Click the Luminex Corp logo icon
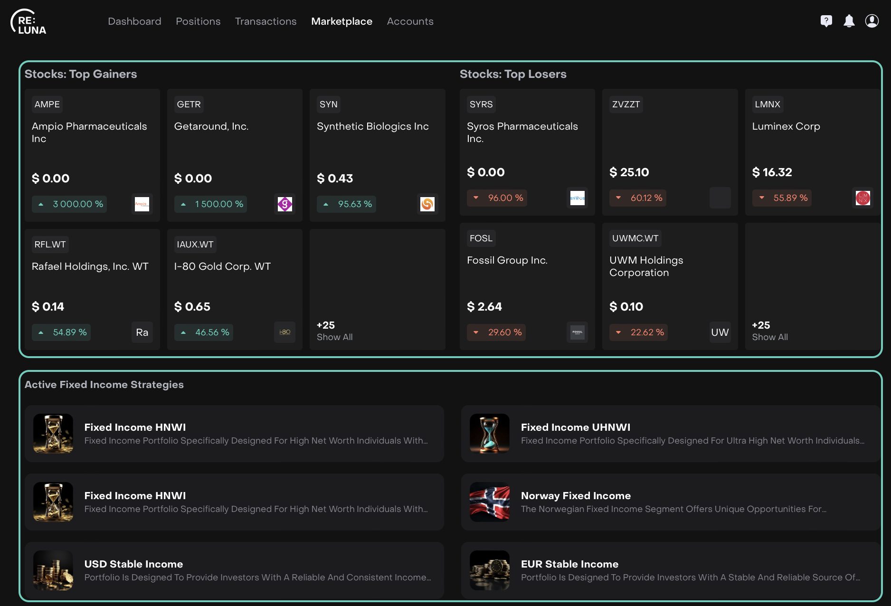This screenshot has height=606, width=891. [863, 198]
